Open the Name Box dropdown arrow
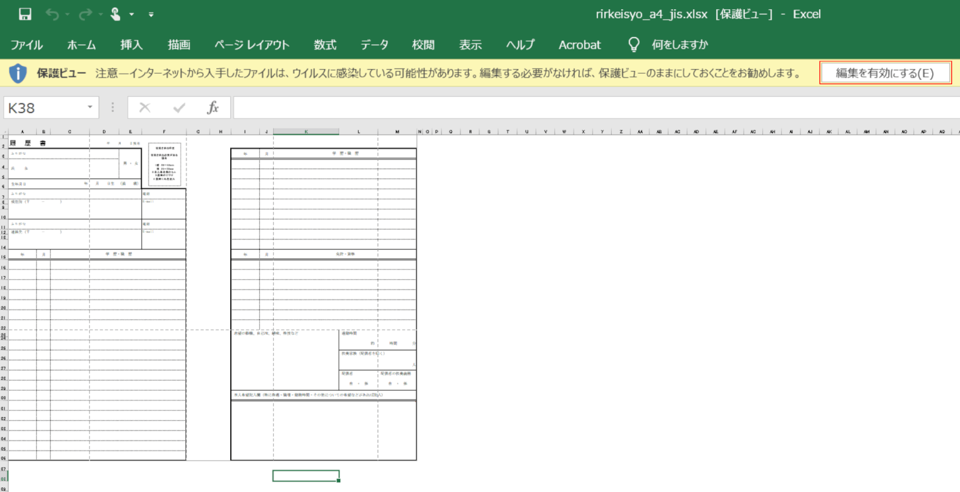The width and height of the screenshot is (960, 492). 90,108
